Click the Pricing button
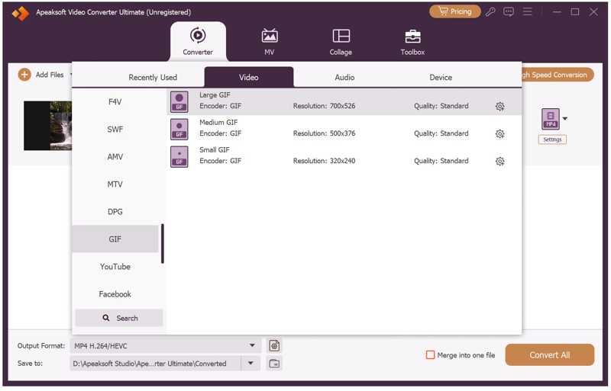The height and width of the screenshot is (391, 611). point(454,12)
